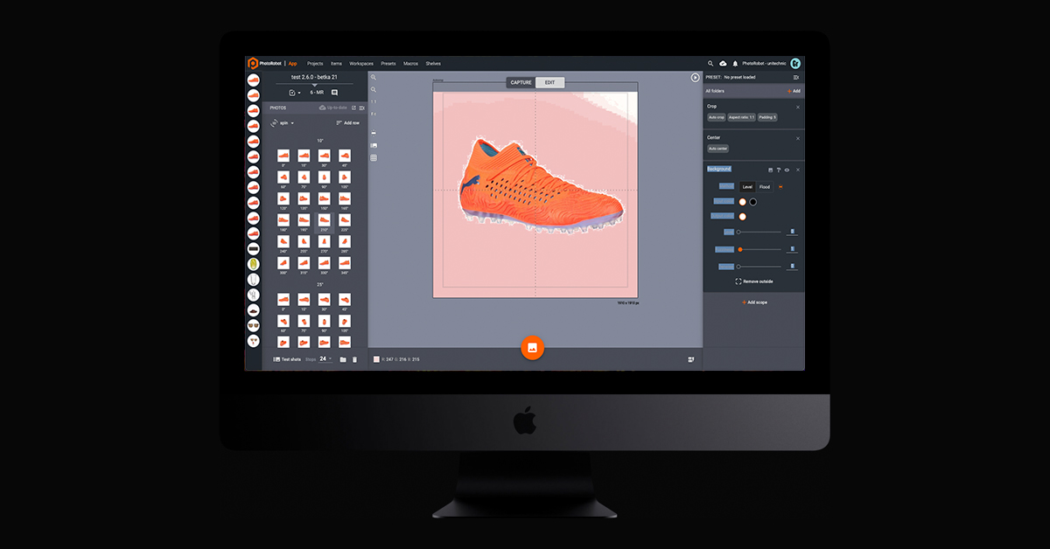Open the Steps 24 dropdown in the Test shots bar
This screenshot has height=549, width=1050.
coord(323,359)
